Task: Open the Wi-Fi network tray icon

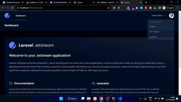Action: coord(156,99)
